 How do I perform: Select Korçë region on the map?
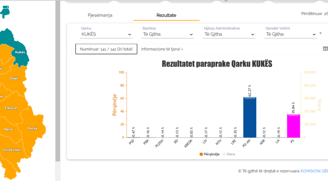[33, 128]
